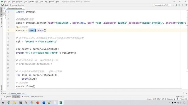Run pymysql_demo1 with the green play icon
Screen dimensions: 188x105
tap(173, 5)
